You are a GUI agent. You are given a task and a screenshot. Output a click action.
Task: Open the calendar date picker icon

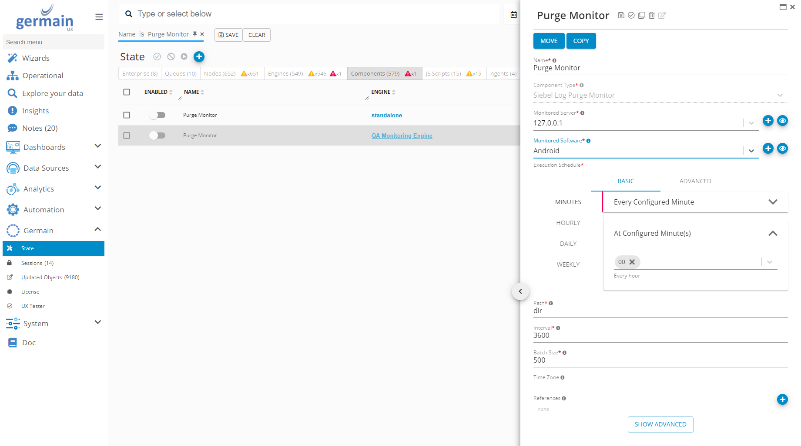pyautogui.click(x=513, y=14)
